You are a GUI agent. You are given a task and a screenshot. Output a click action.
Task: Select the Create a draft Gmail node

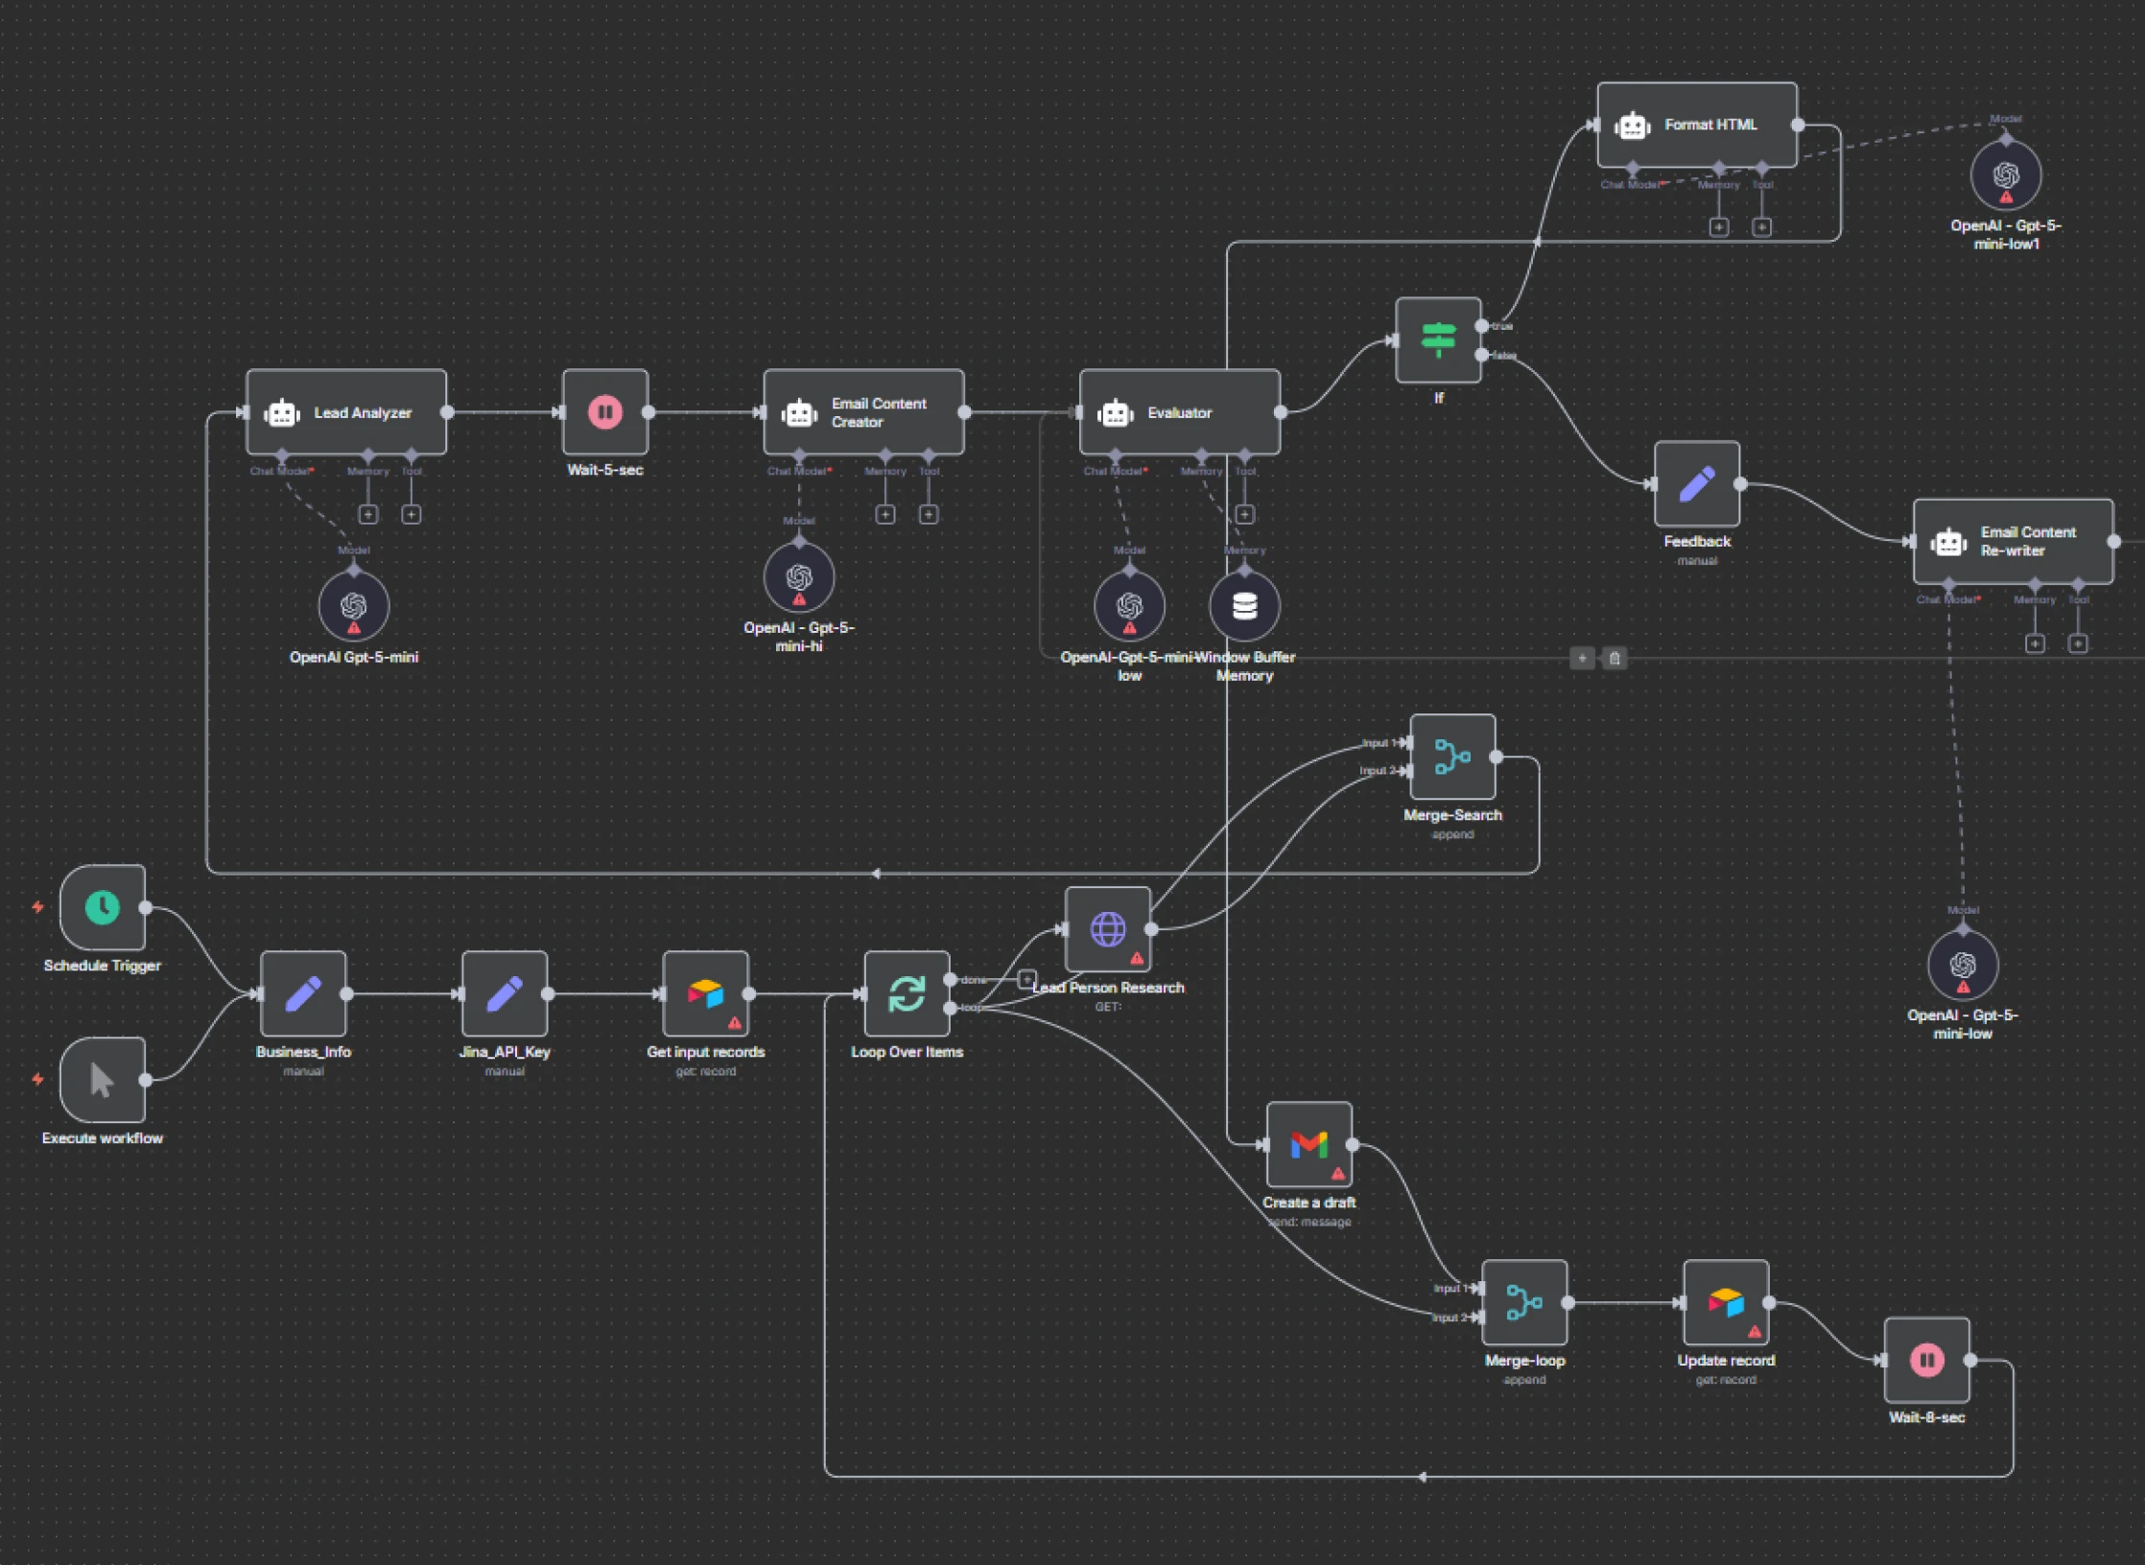pos(1308,1144)
